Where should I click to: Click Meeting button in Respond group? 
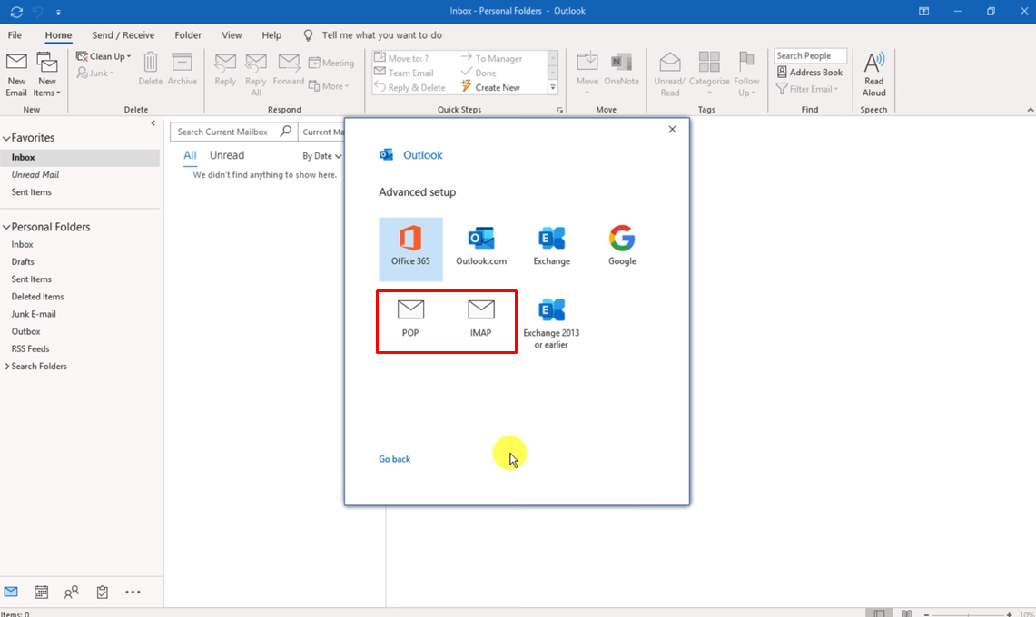pyautogui.click(x=331, y=63)
